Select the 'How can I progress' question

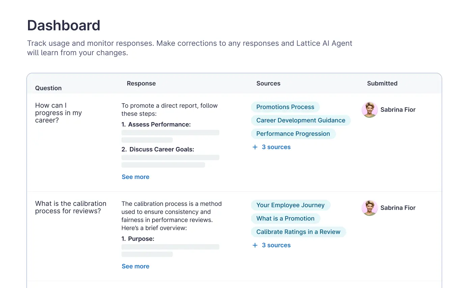(x=58, y=113)
